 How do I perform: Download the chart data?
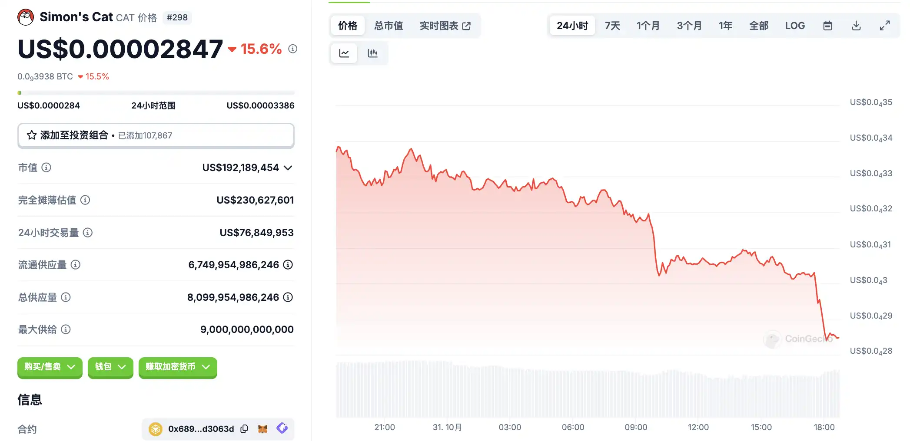856,26
